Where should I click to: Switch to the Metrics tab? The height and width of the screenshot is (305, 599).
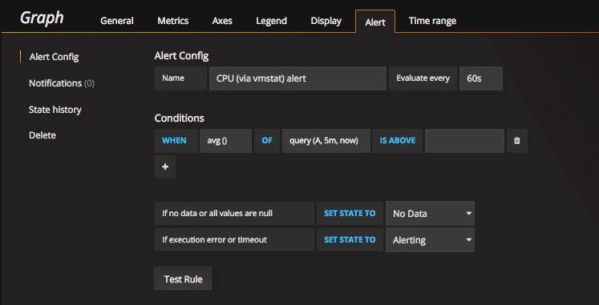click(172, 21)
